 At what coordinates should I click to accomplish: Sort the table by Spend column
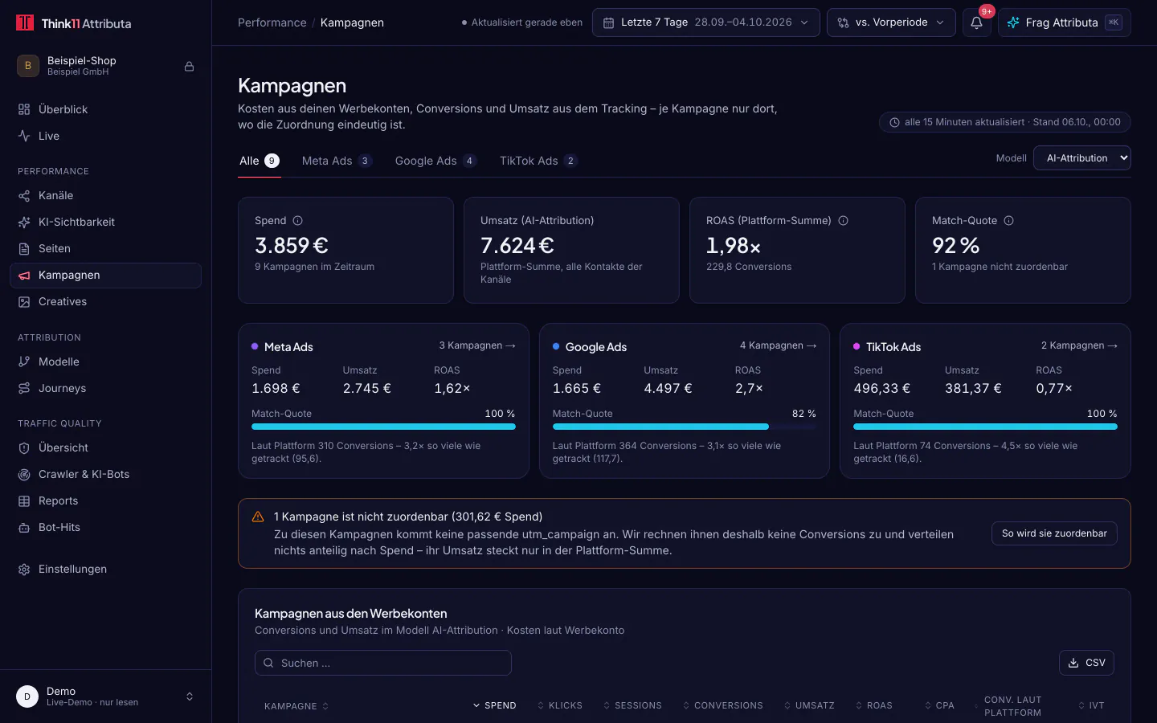click(x=495, y=705)
